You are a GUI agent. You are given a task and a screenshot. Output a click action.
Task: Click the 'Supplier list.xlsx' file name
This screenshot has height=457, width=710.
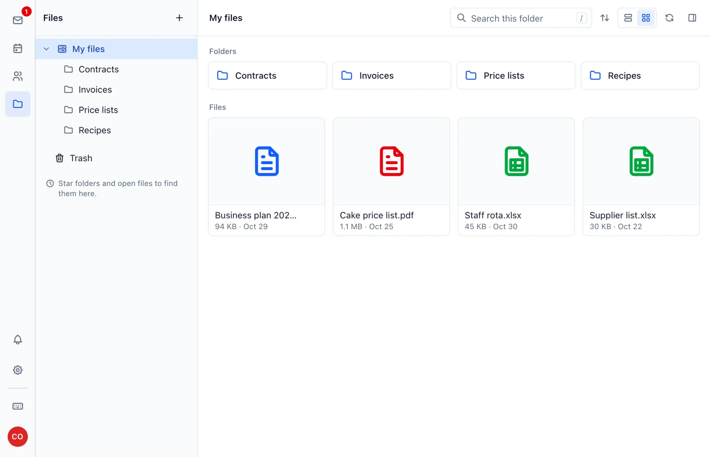pyautogui.click(x=622, y=215)
